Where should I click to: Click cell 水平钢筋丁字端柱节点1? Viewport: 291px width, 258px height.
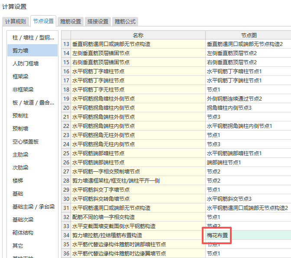248,81
